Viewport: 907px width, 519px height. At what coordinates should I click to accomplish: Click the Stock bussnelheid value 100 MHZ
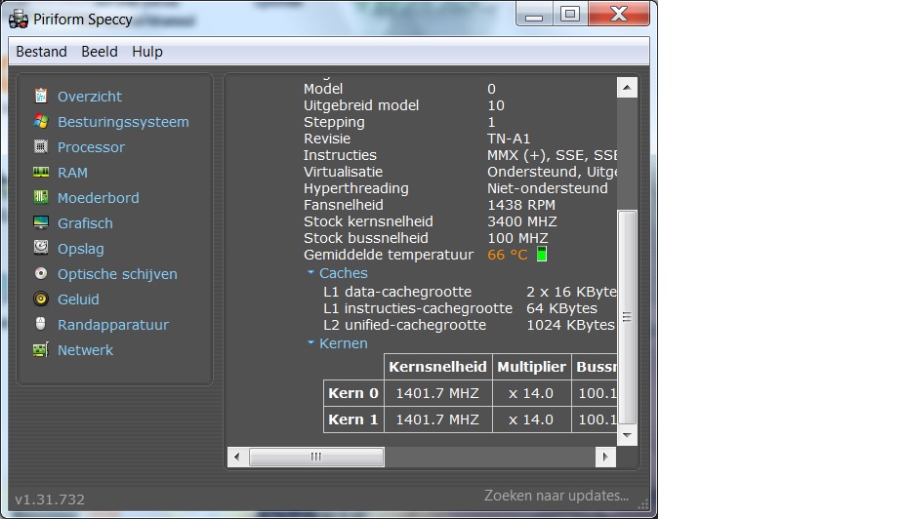(x=517, y=238)
